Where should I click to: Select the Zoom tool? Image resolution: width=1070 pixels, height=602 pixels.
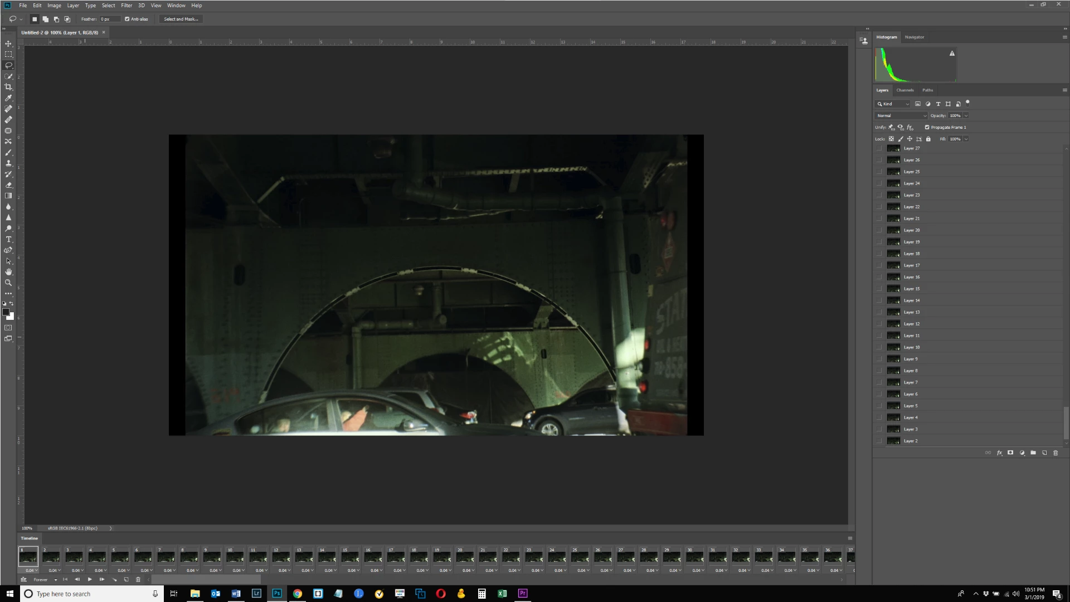click(8, 283)
